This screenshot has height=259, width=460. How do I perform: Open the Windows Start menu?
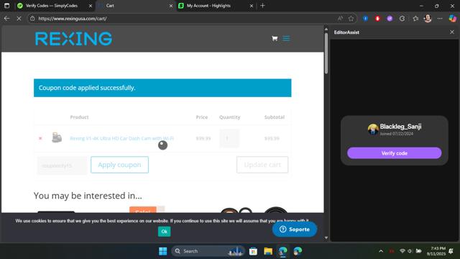[163, 251]
